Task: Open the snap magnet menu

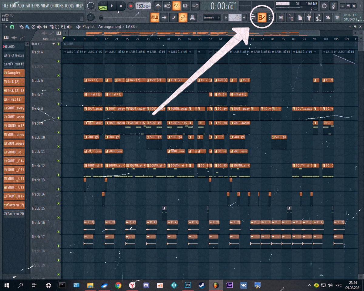Action: [x=12, y=27]
